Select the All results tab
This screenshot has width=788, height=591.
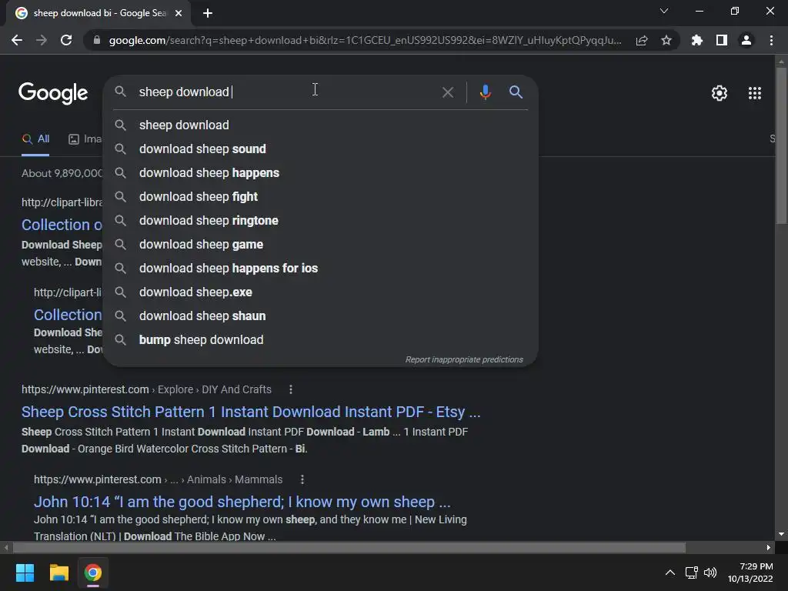[35, 139]
